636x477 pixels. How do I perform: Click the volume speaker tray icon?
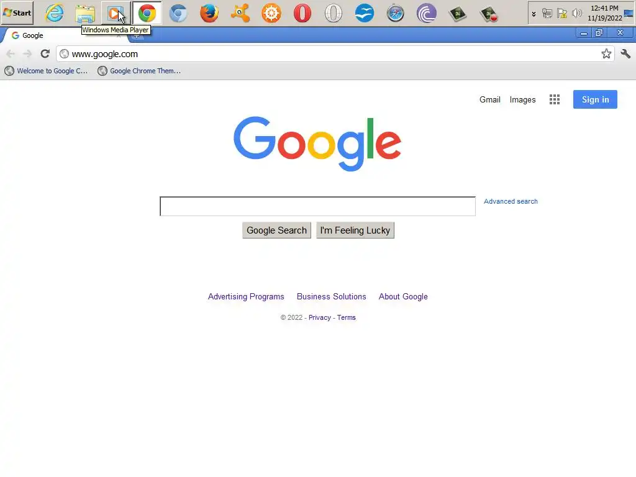[576, 14]
